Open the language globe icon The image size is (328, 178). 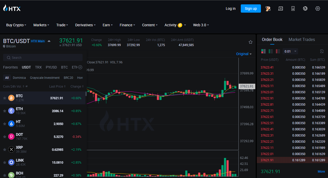[x=305, y=9]
